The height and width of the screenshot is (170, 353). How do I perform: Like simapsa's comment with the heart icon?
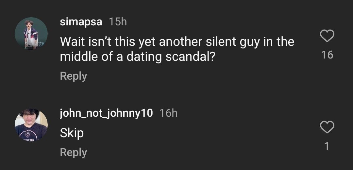pyautogui.click(x=327, y=36)
